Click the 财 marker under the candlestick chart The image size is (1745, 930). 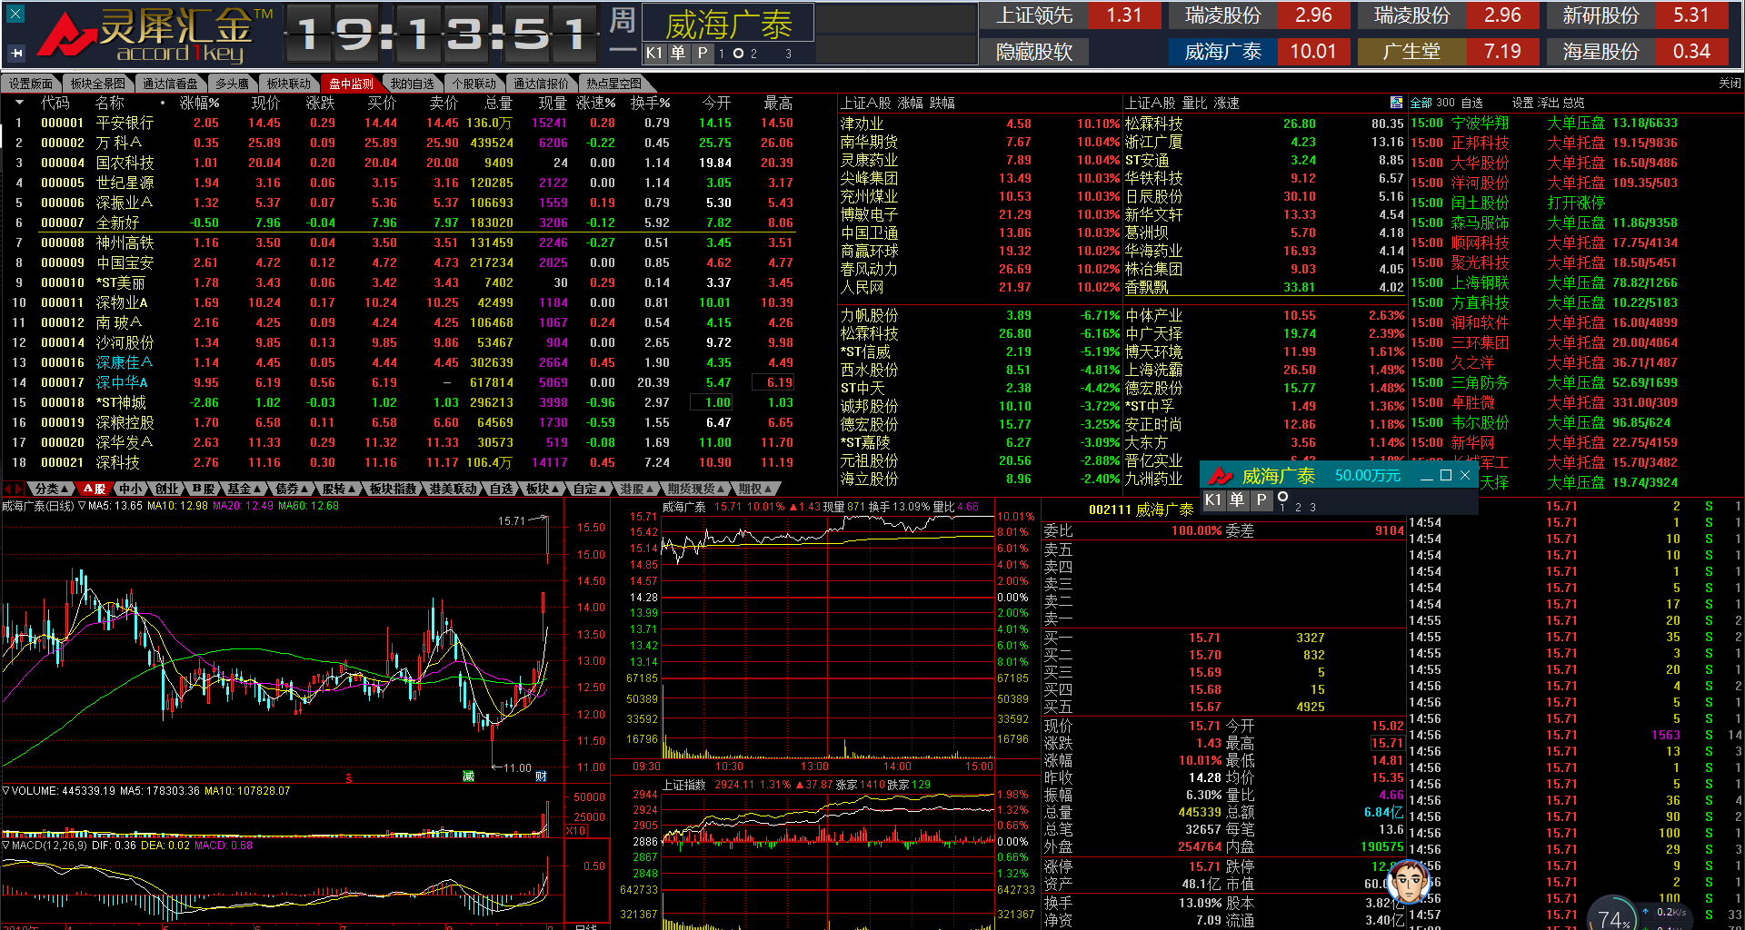(542, 776)
